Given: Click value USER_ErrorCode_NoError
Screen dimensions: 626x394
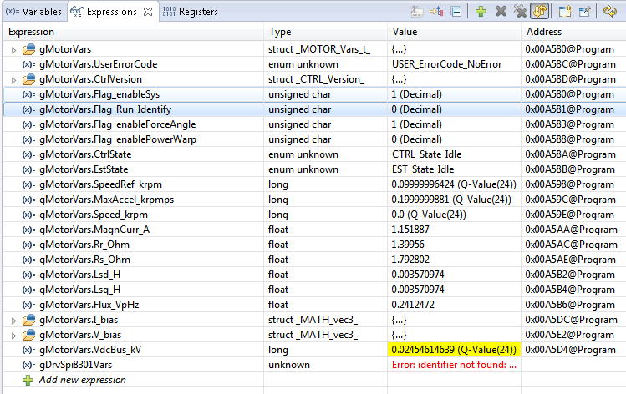Looking at the screenshot, I should pos(447,64).
